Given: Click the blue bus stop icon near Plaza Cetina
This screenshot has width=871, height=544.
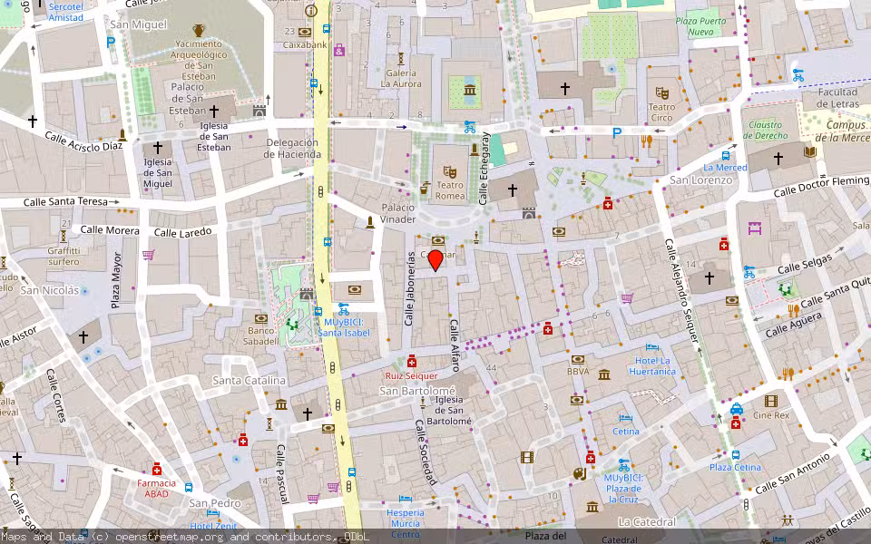Looking at the screenshot, I should coord(736,453).
